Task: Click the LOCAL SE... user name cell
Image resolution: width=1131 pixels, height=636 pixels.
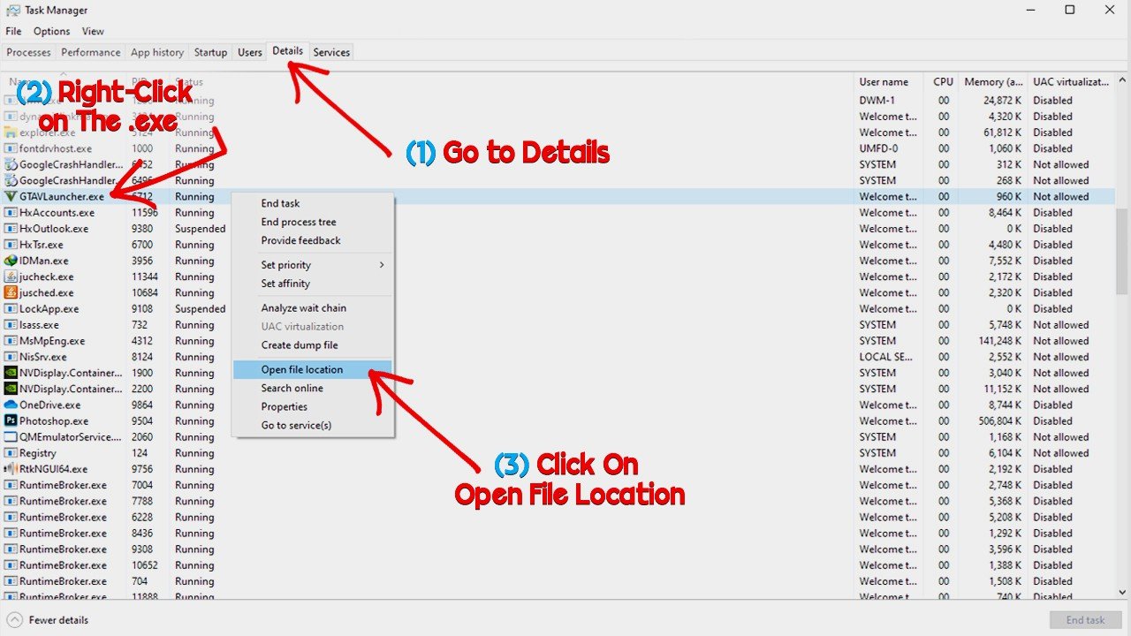Action: pos(885,357)
